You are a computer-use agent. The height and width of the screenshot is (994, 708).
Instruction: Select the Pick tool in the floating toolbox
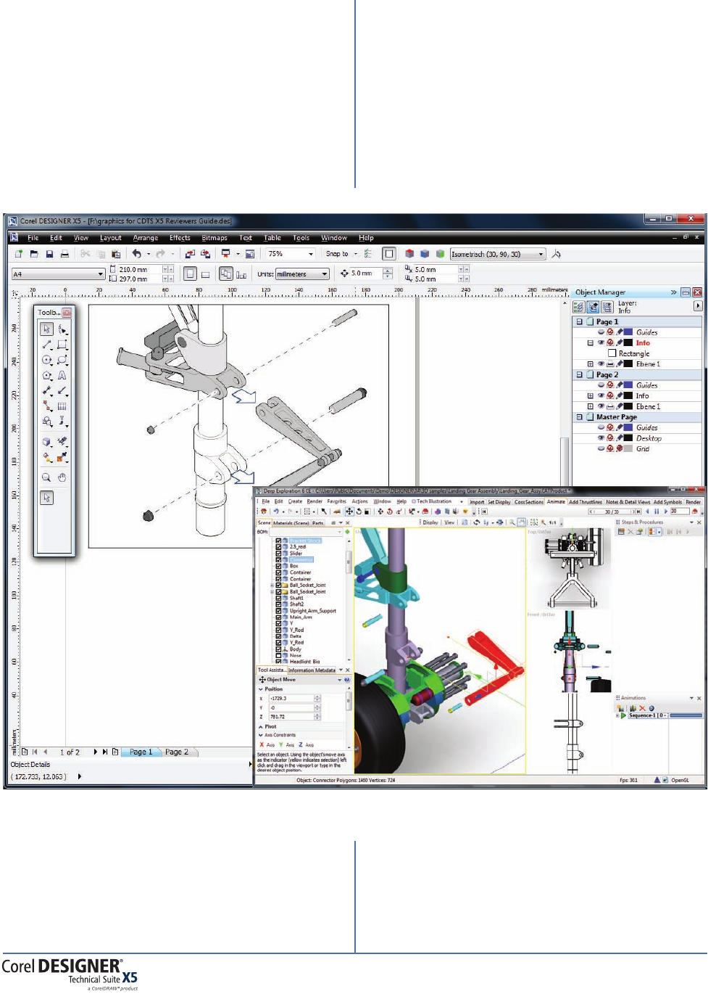tap(46, 329)
